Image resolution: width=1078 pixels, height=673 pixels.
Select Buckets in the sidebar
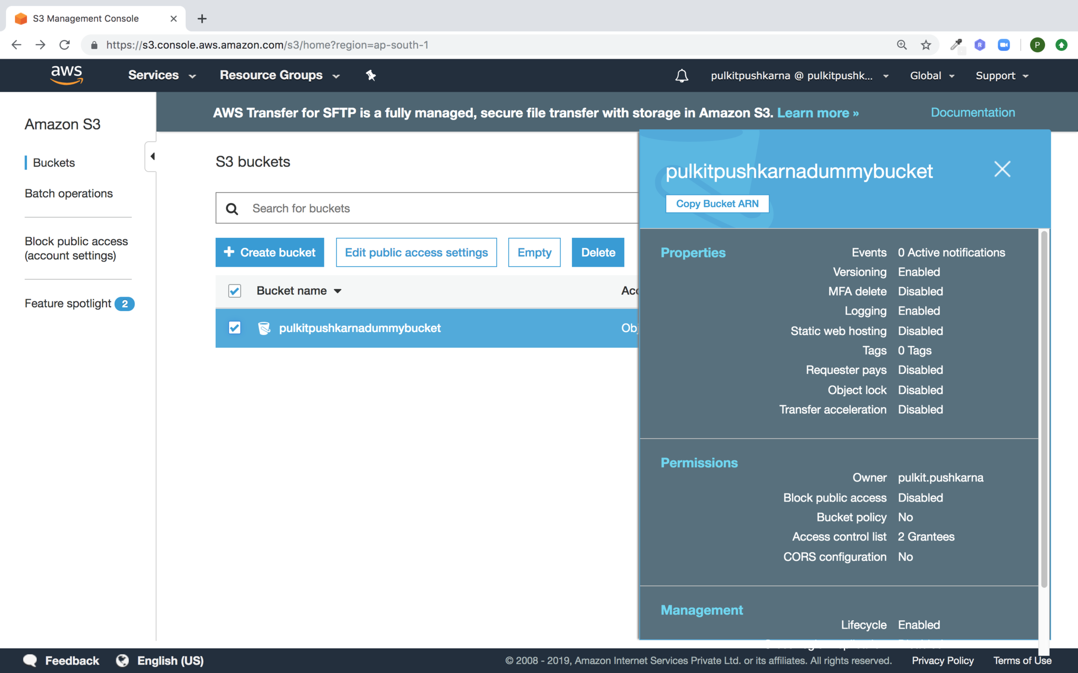(54, 163)
